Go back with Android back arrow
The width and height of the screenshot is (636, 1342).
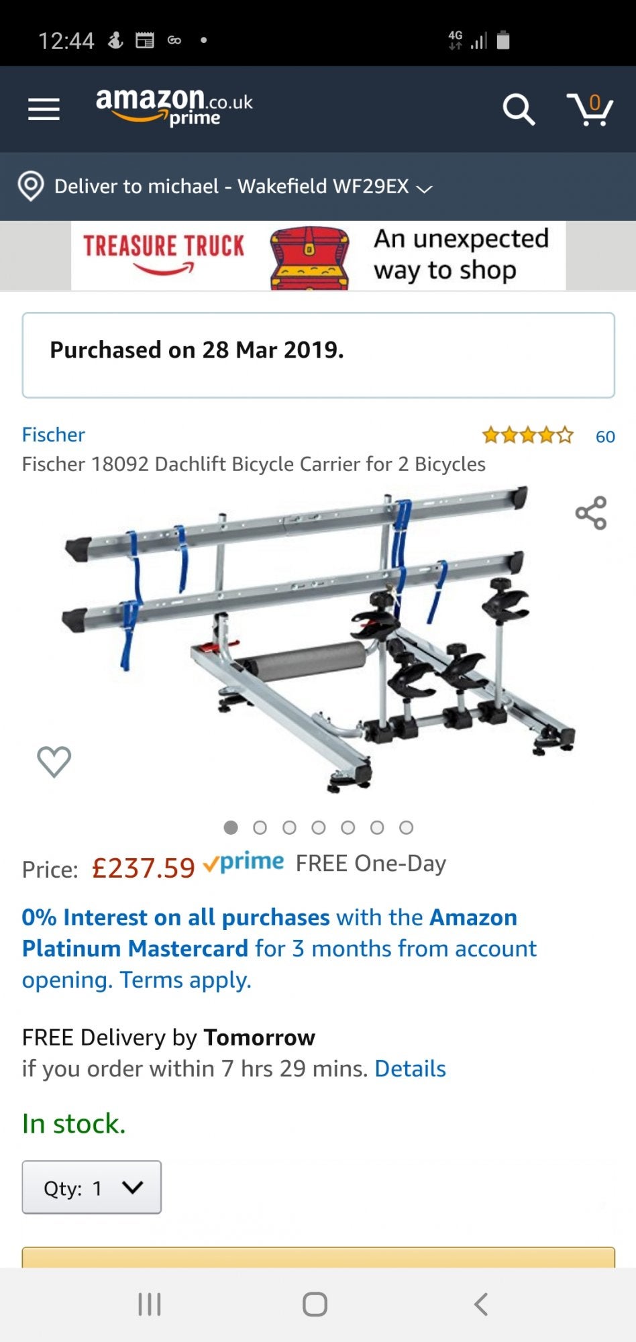pyautogui.click(x=480, y=1304)
